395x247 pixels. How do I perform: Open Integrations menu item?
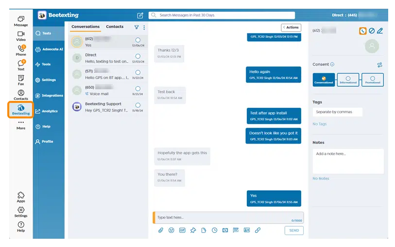[49, 96]
